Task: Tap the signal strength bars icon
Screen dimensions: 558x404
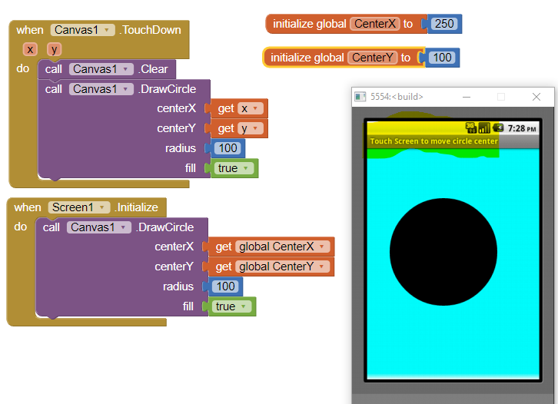Action: pos(484,127)
